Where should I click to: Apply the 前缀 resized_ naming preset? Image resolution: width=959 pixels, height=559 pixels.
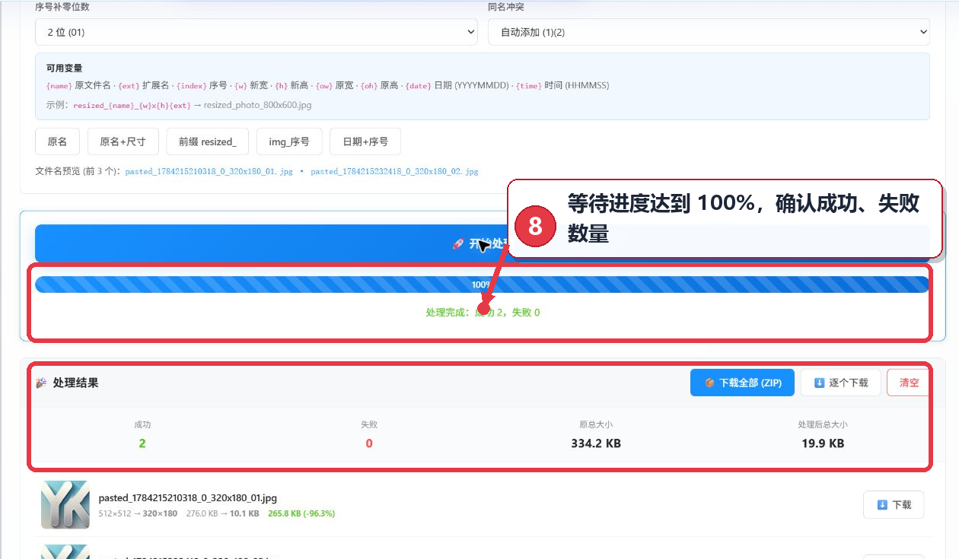tap(208, 141)
